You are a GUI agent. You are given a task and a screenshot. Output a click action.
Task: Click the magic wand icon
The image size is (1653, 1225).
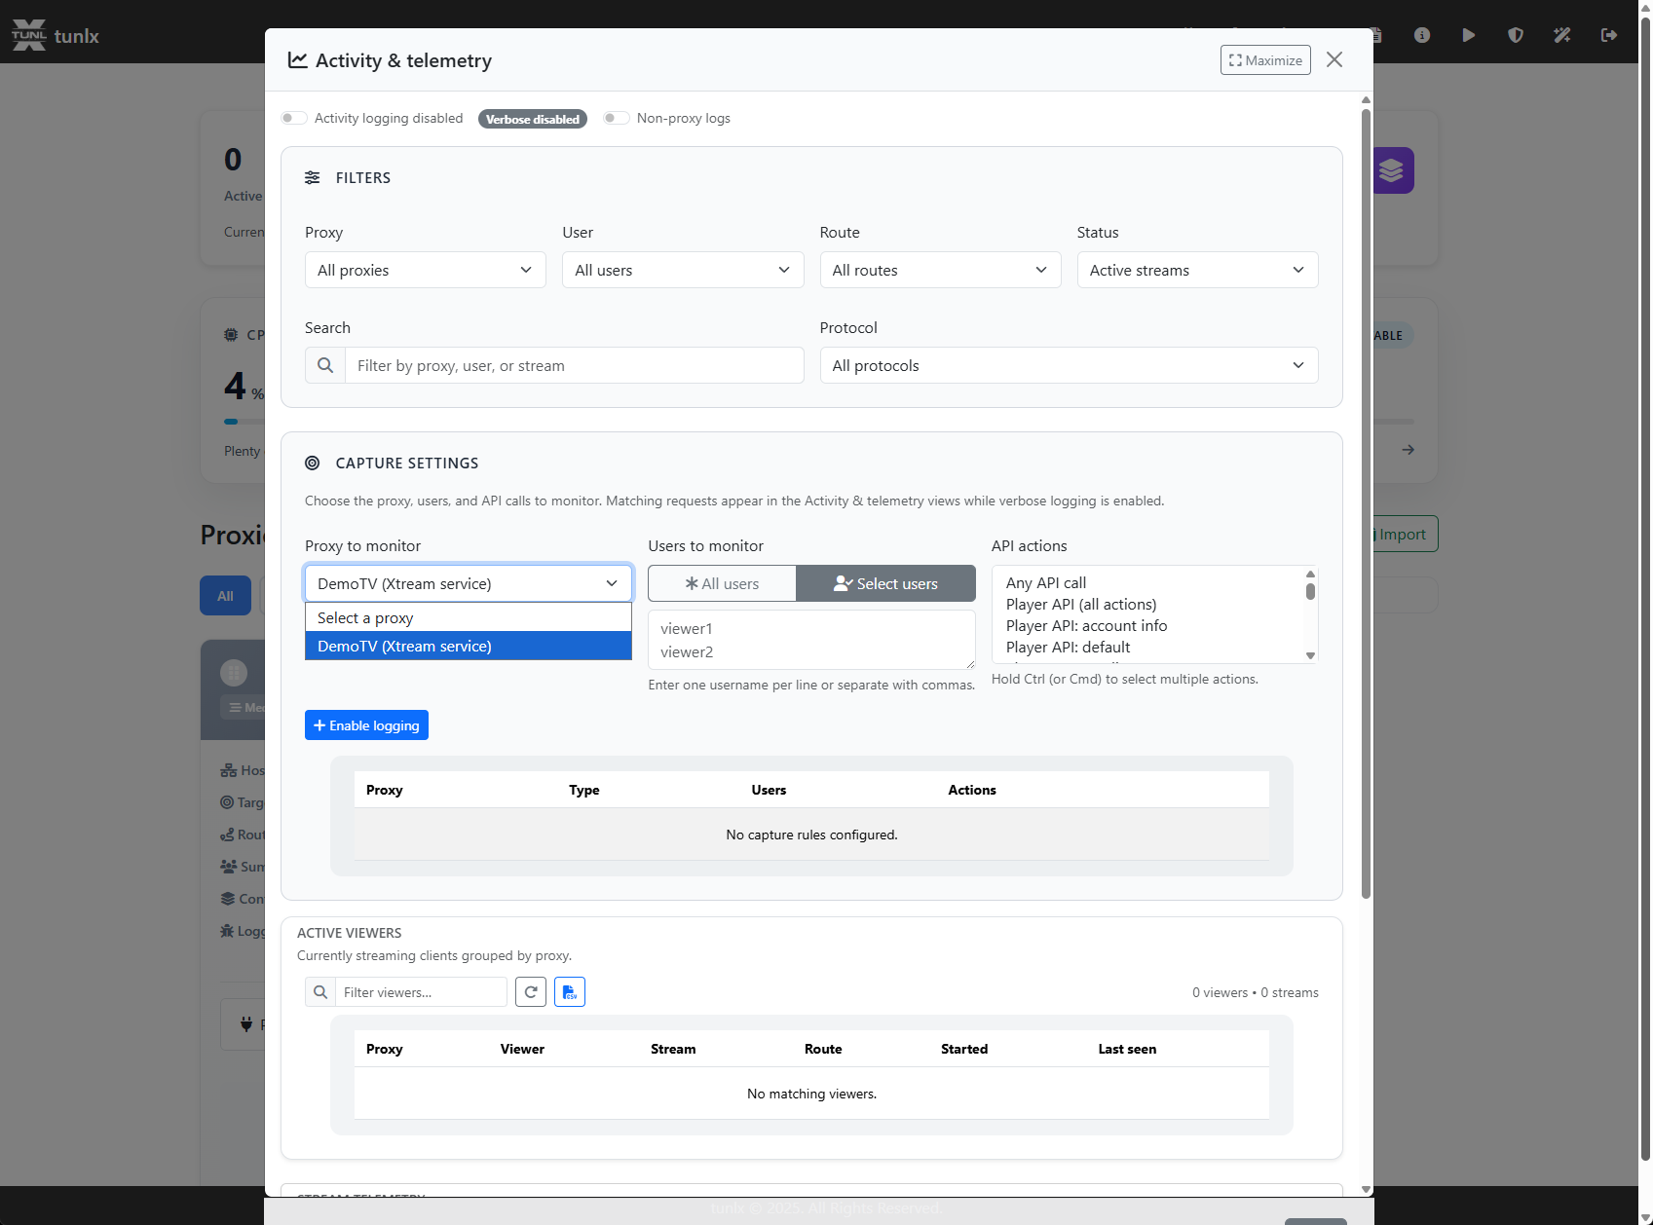click(x=1561, y=35)
